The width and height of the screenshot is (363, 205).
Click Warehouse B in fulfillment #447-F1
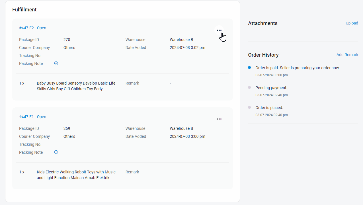click(181, 128)
